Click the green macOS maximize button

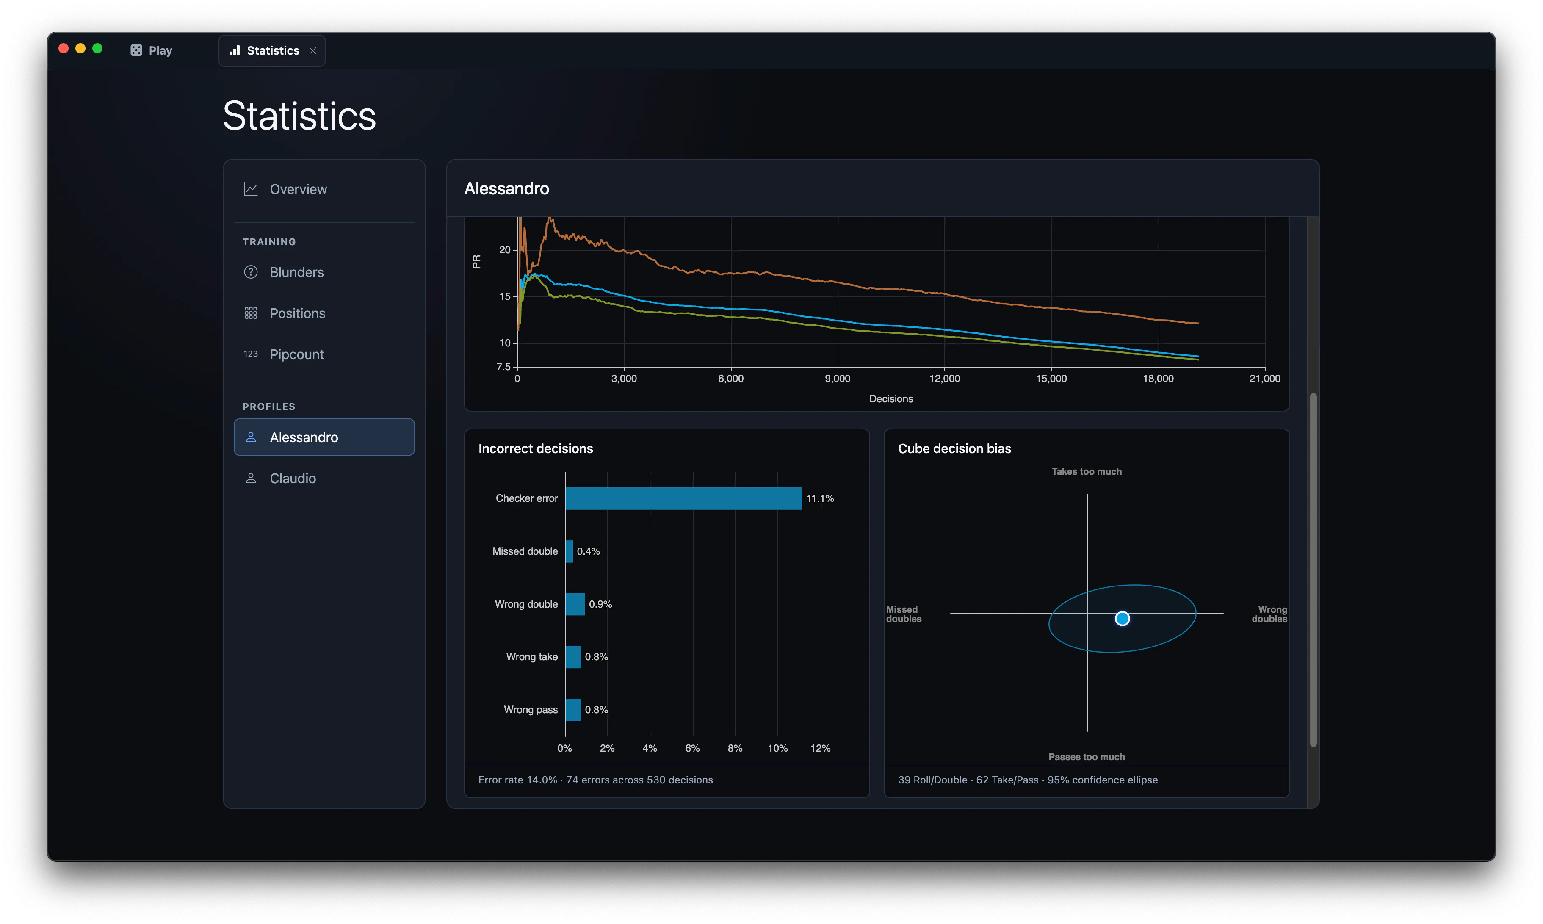click(98, 49)
